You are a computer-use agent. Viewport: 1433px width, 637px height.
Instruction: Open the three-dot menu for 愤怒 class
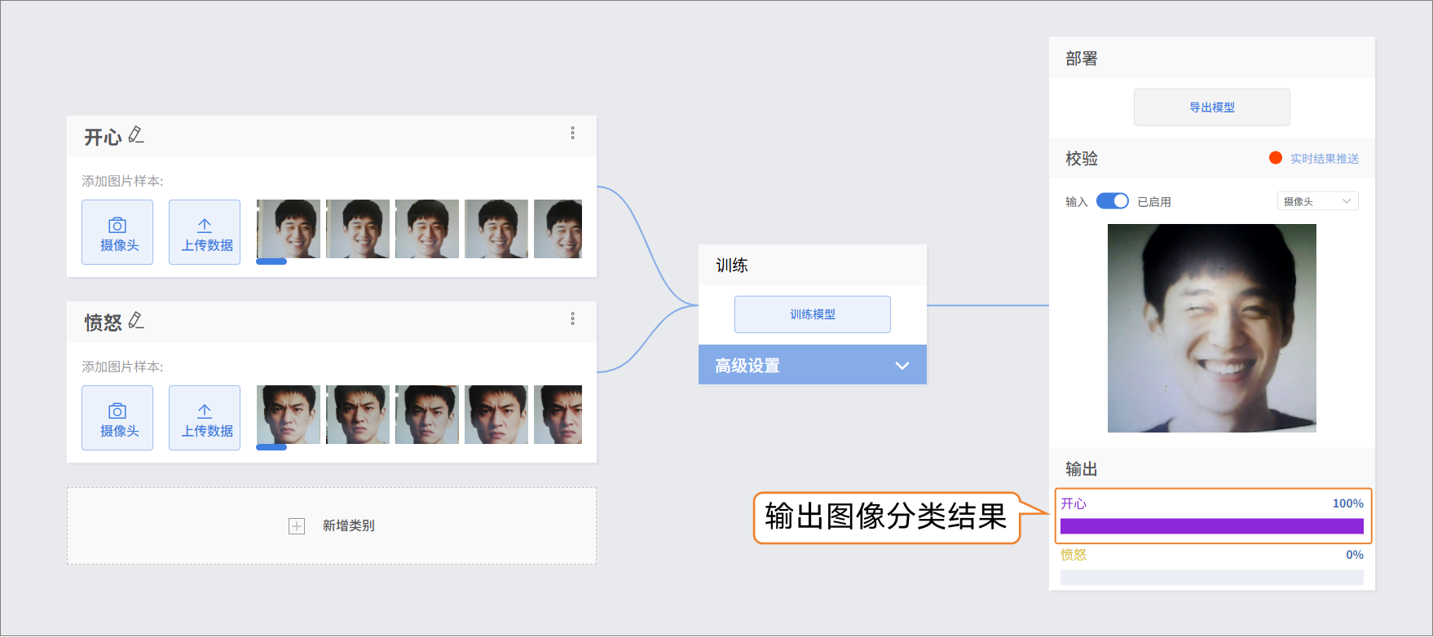click(572, 318)
